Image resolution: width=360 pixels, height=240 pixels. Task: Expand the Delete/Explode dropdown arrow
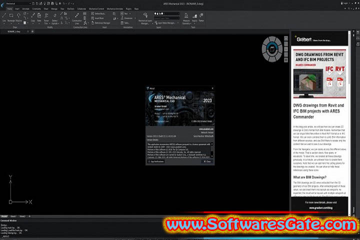(58, 23)
